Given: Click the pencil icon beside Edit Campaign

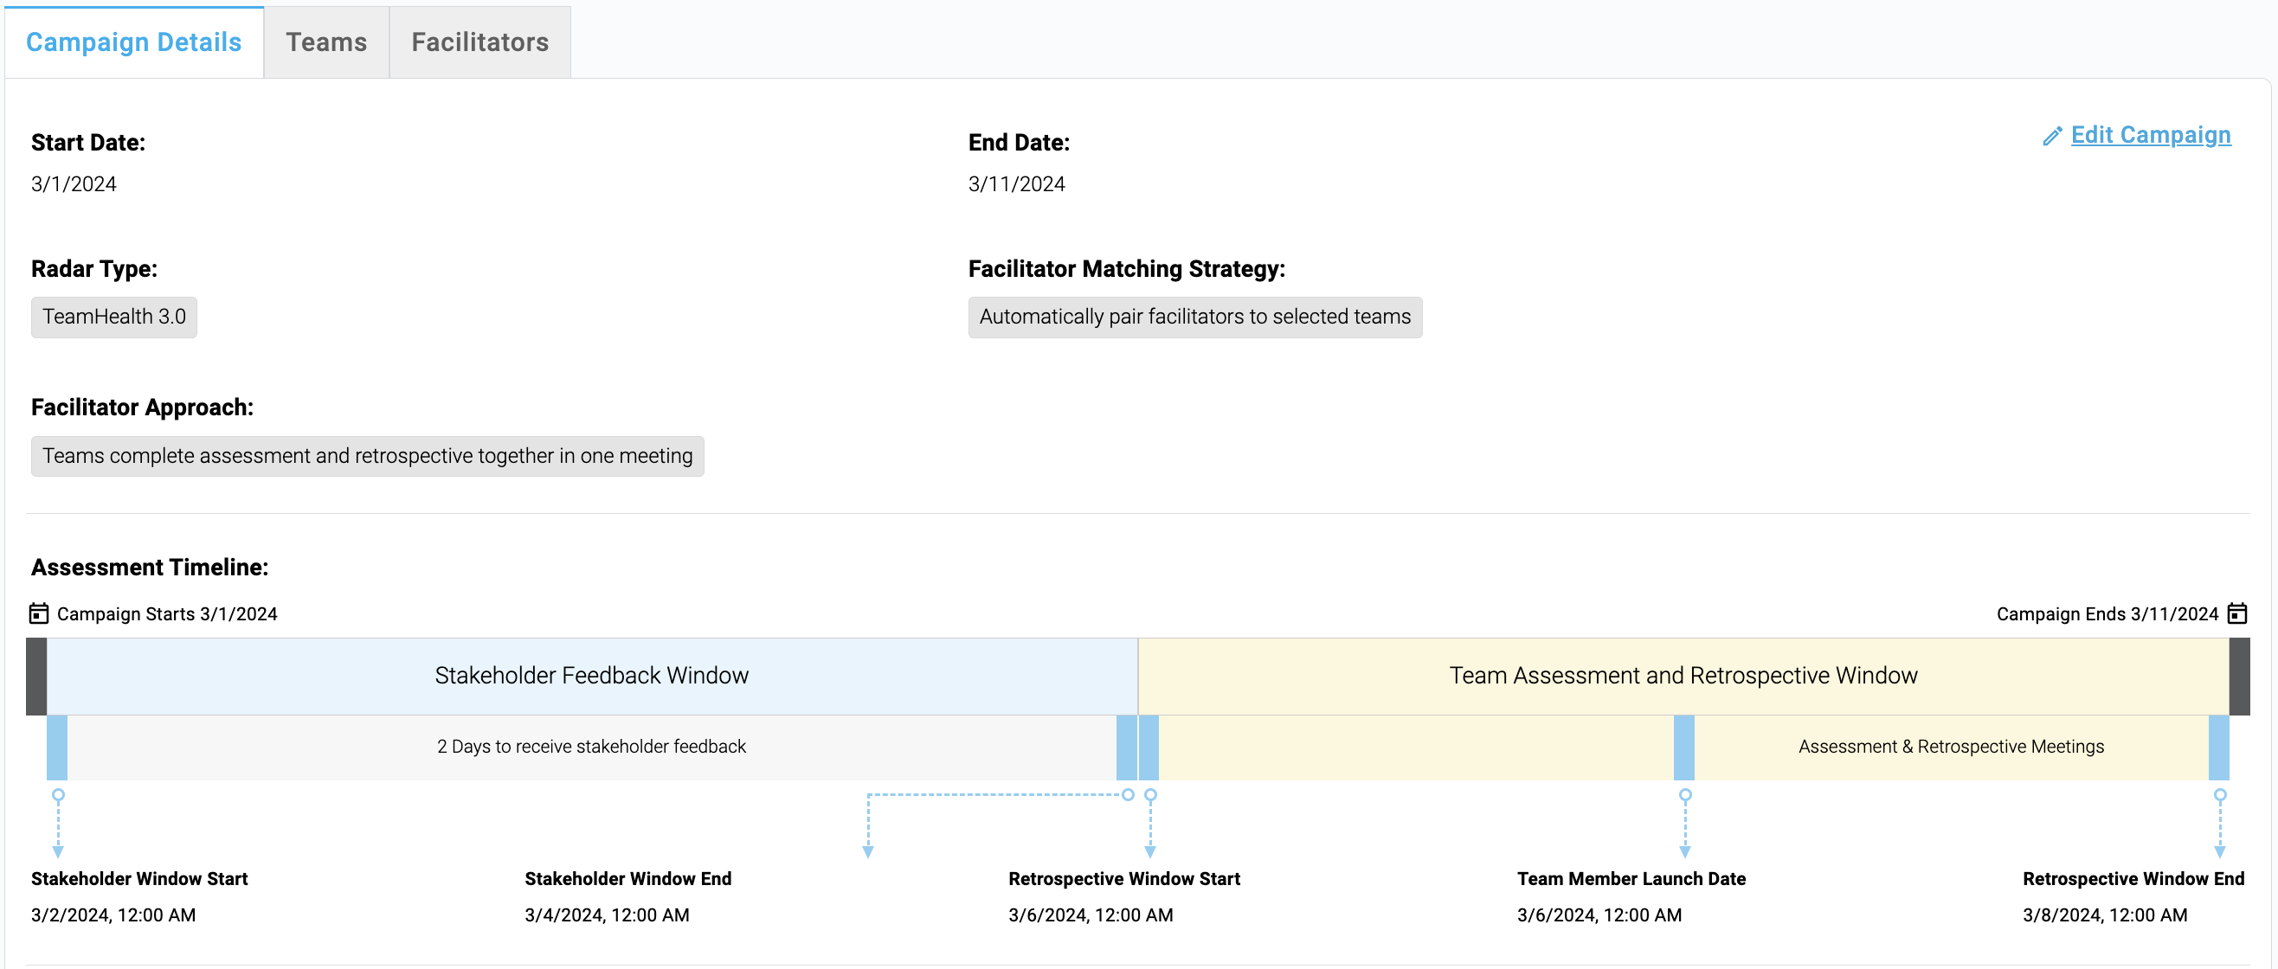Looking at the screenshot, I should 2052,136.
